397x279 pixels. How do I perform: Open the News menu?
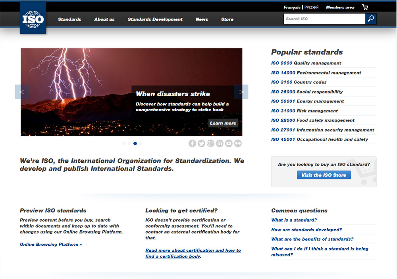(202, 19)
